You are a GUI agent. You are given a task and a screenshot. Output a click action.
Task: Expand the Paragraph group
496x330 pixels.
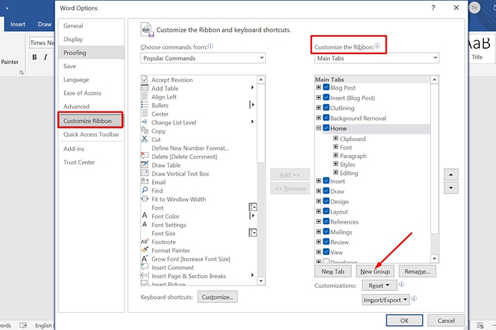pyautogui.click(x=335, y=155)
